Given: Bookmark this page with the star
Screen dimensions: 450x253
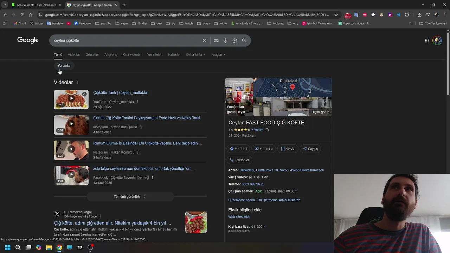Looking at the screenshot, I should point(336,15).
